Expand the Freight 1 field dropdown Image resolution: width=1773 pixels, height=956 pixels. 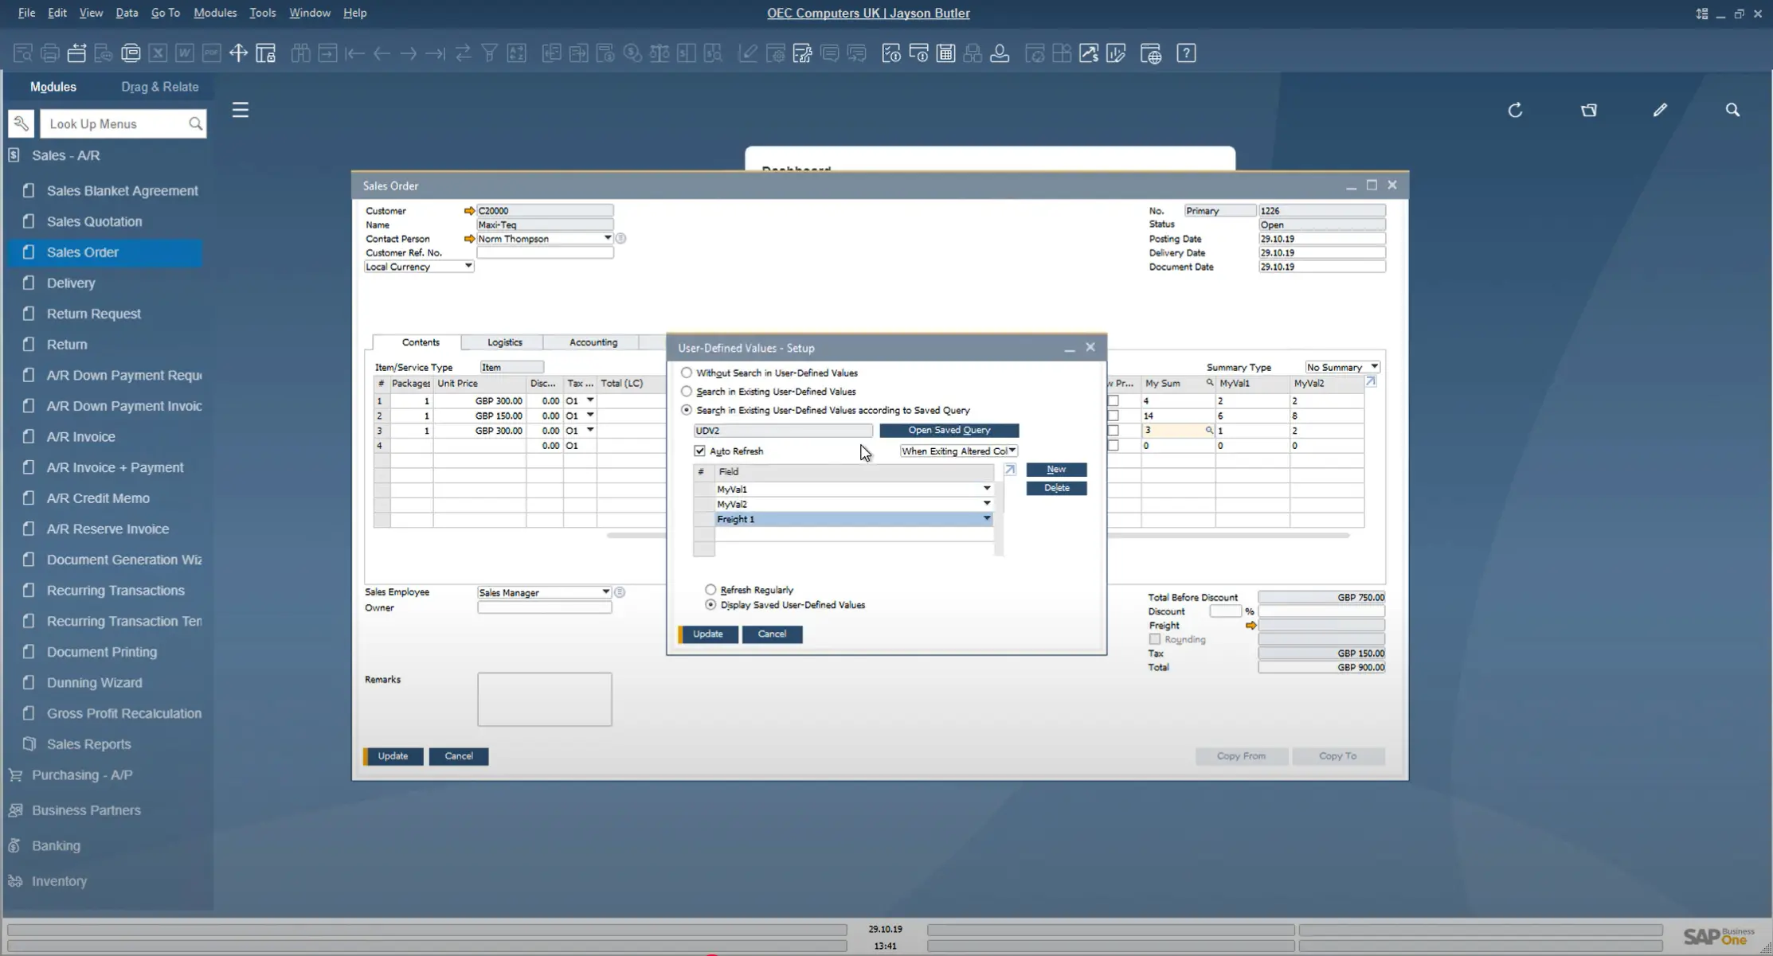(x=986, y=519)
